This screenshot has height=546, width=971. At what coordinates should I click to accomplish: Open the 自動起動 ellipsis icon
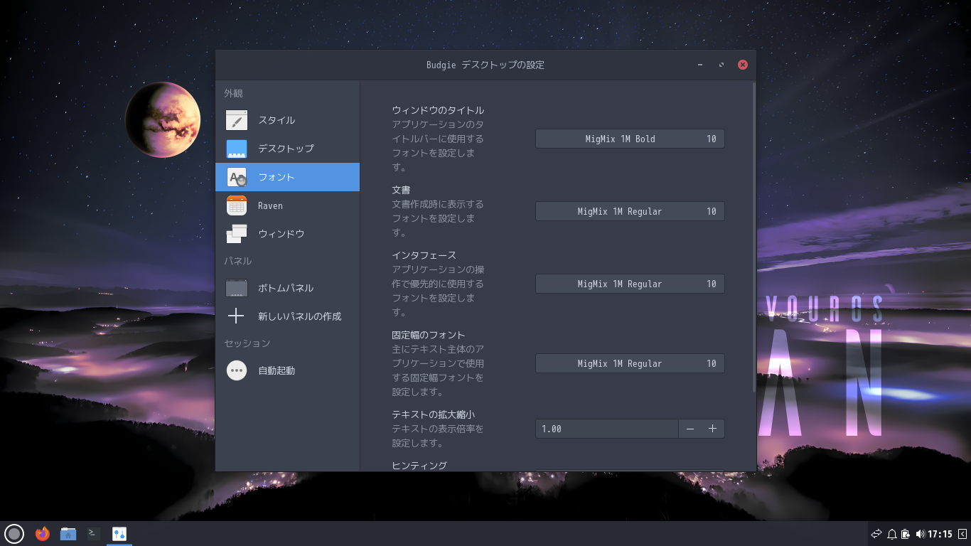[x=237, y=370]
